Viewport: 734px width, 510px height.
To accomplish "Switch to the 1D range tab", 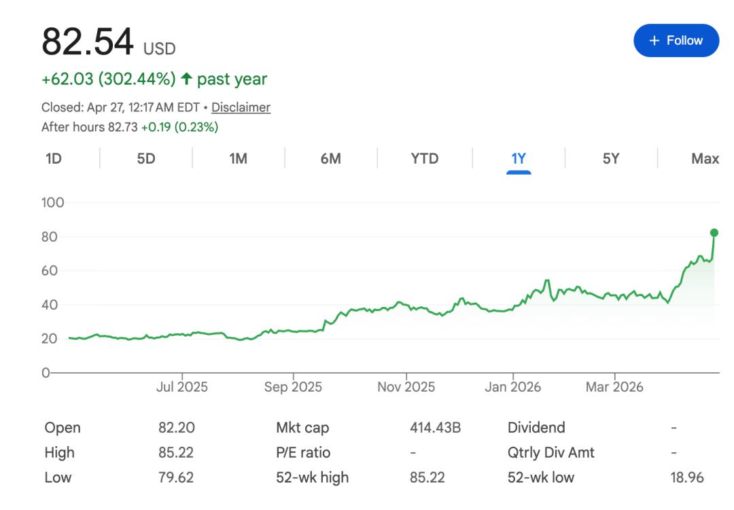I will coord(54,159).
